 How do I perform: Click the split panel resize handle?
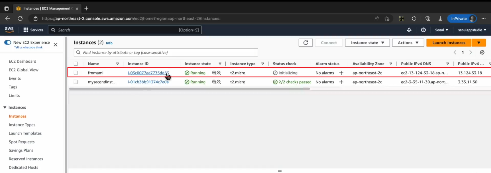click(280, 171)
